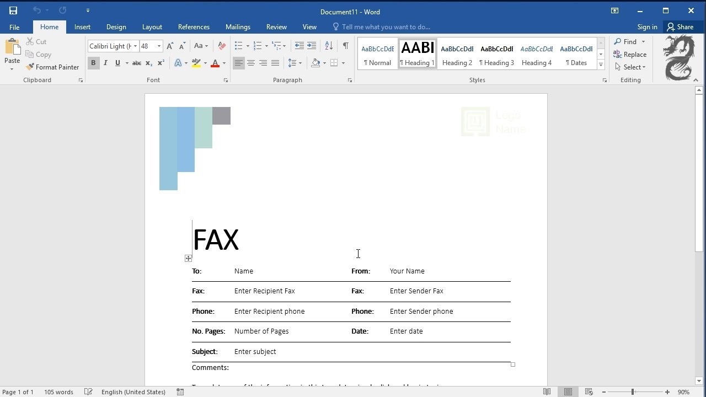
Task: Open Font dialog launcher
Action: [226, 81]
